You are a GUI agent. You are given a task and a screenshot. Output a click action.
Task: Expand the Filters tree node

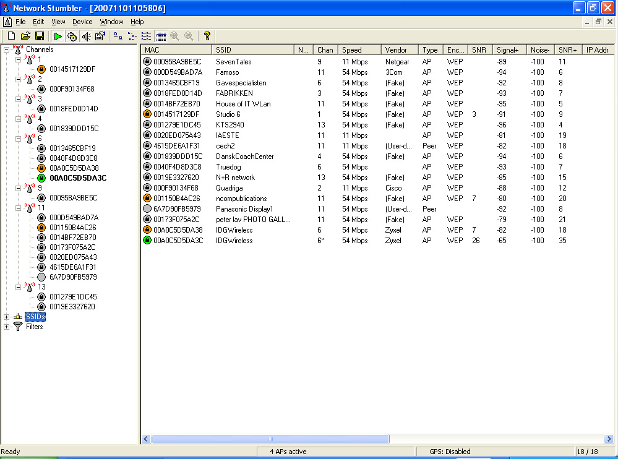coord(7,327)
